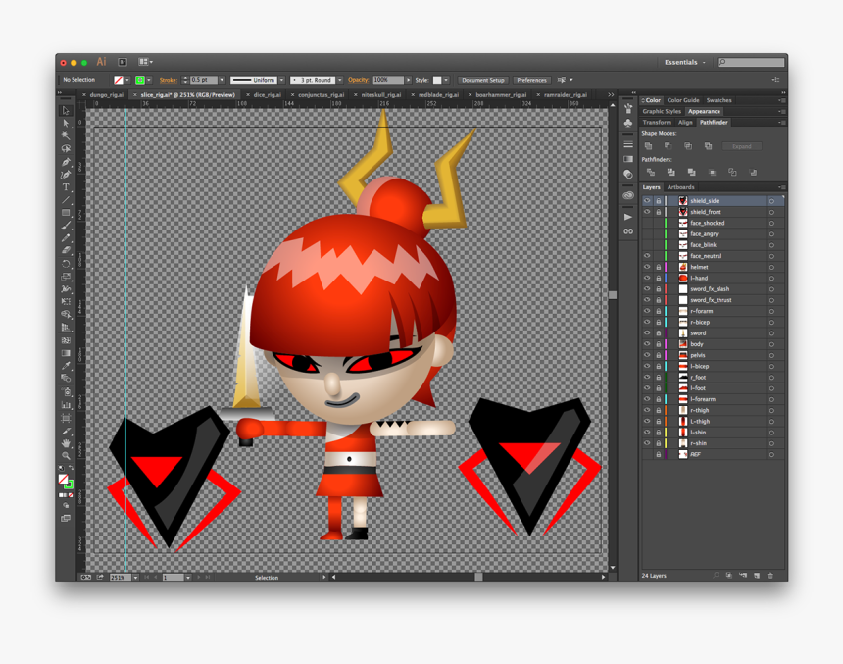Click the fill swatch in control bar
Image resolution: width=843 pixels, height=664 pixels.
(x=119, y=80)
